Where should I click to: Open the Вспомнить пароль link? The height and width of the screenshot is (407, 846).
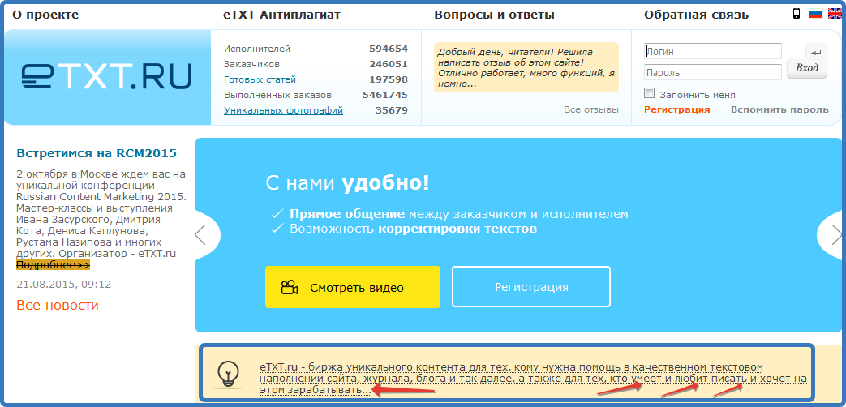click(779, 109)
